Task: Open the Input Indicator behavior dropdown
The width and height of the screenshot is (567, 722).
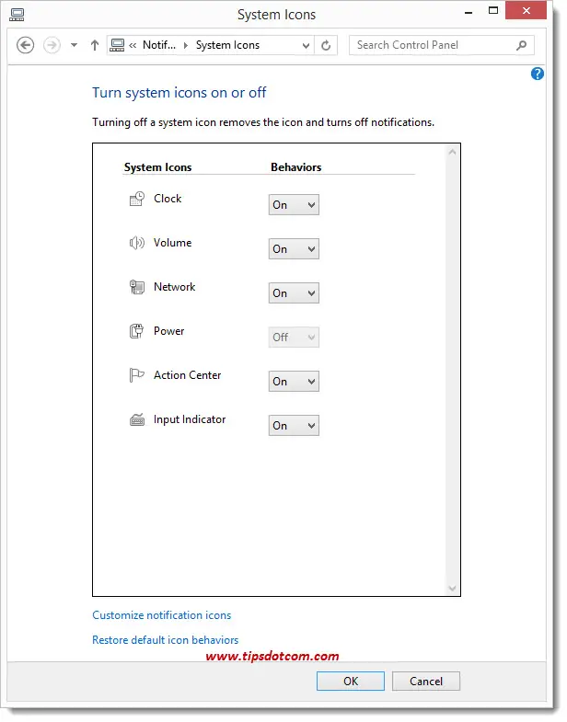Action: [294, 426]
